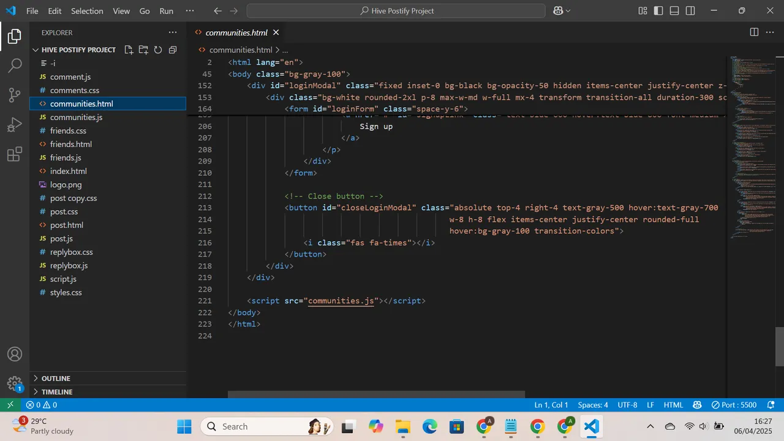The image size is (784, 441).
Task: Click the horizontal editor scrollbar
Action: coord(376,394)
